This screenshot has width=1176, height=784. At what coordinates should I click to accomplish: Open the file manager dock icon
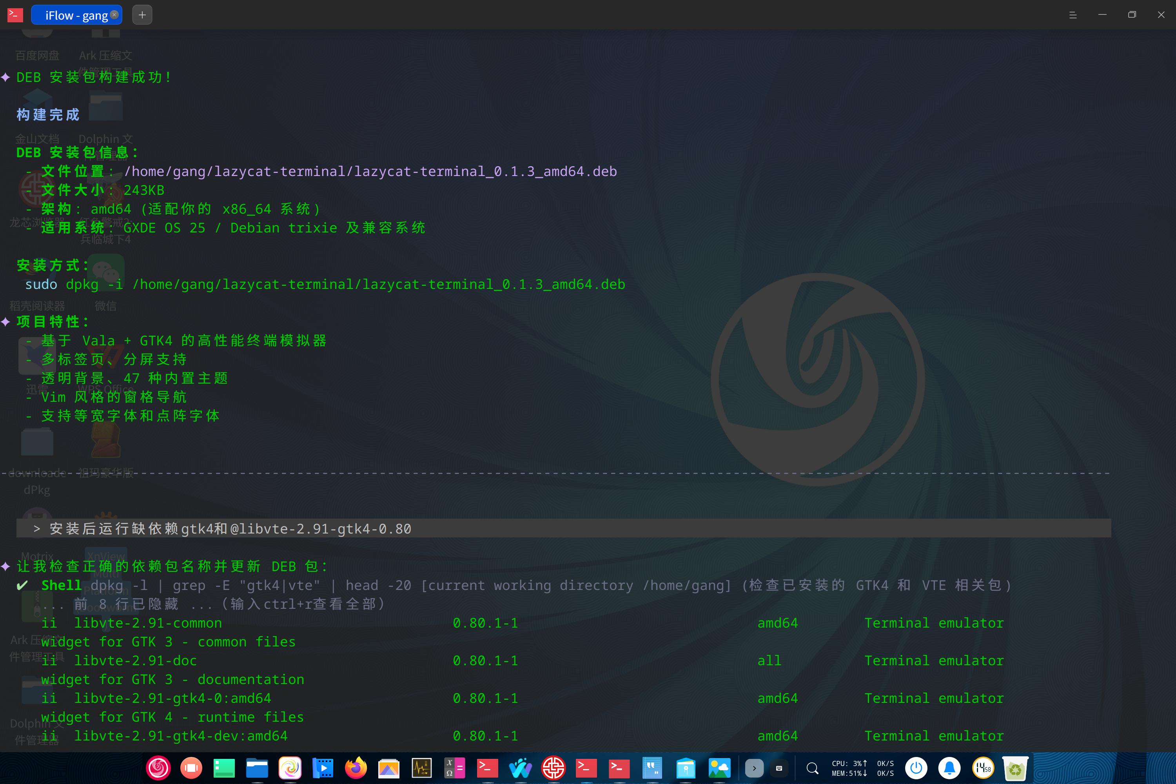click(x=257, y=768)
